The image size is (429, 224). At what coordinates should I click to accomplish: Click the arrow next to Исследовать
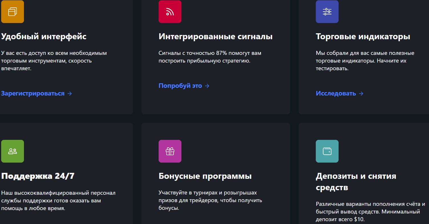coord(361,94)
